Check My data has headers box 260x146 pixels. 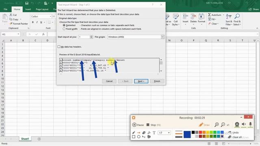59,47
